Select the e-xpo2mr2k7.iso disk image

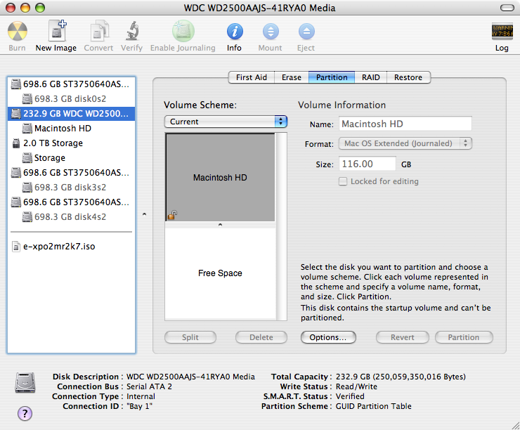(x=71, y=247)
